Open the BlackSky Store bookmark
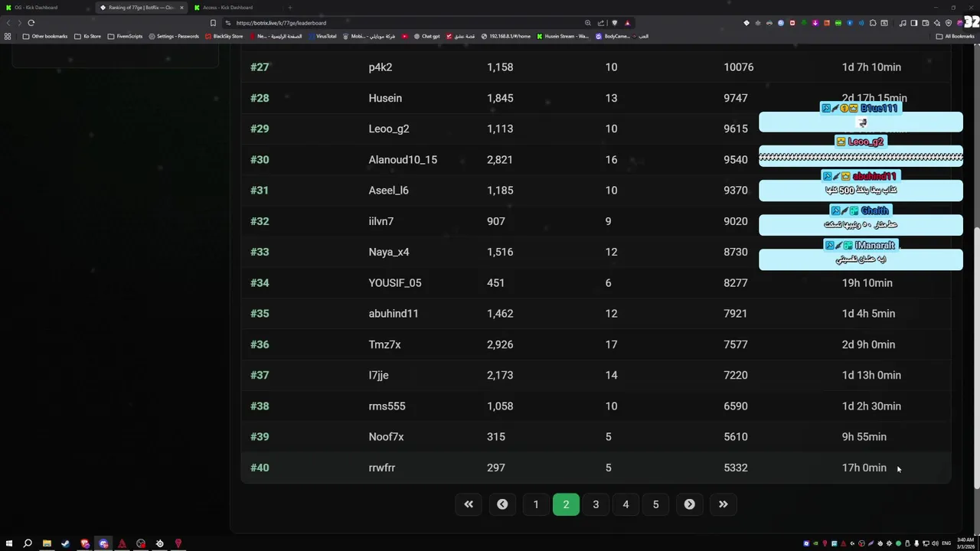Screen dimensions: 980x551 click(x=224, y=36)
